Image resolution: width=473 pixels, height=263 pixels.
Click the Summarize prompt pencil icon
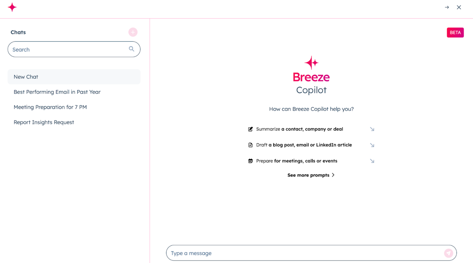(250, 129)
